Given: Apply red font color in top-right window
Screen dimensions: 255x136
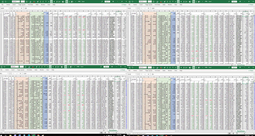Looking at the screenshot, I should click(161, 1).
